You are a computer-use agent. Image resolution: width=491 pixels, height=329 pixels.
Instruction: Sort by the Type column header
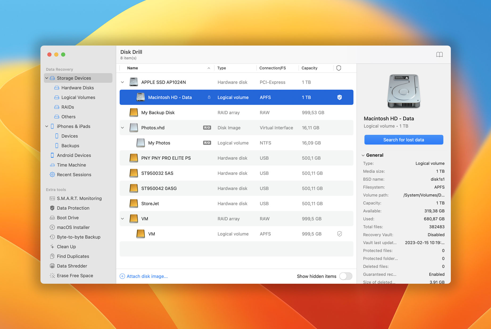coord(221,68)
